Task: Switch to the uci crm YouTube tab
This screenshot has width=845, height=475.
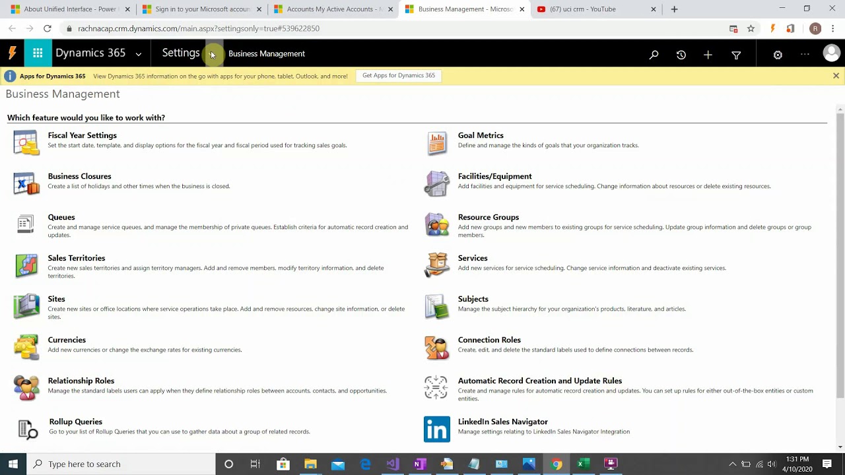Action: pyautogui.click(x=596, y=9)
